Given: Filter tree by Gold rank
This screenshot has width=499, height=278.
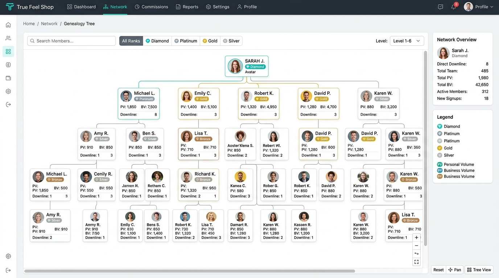Looking at the screenshot, I should click(210, 41).
